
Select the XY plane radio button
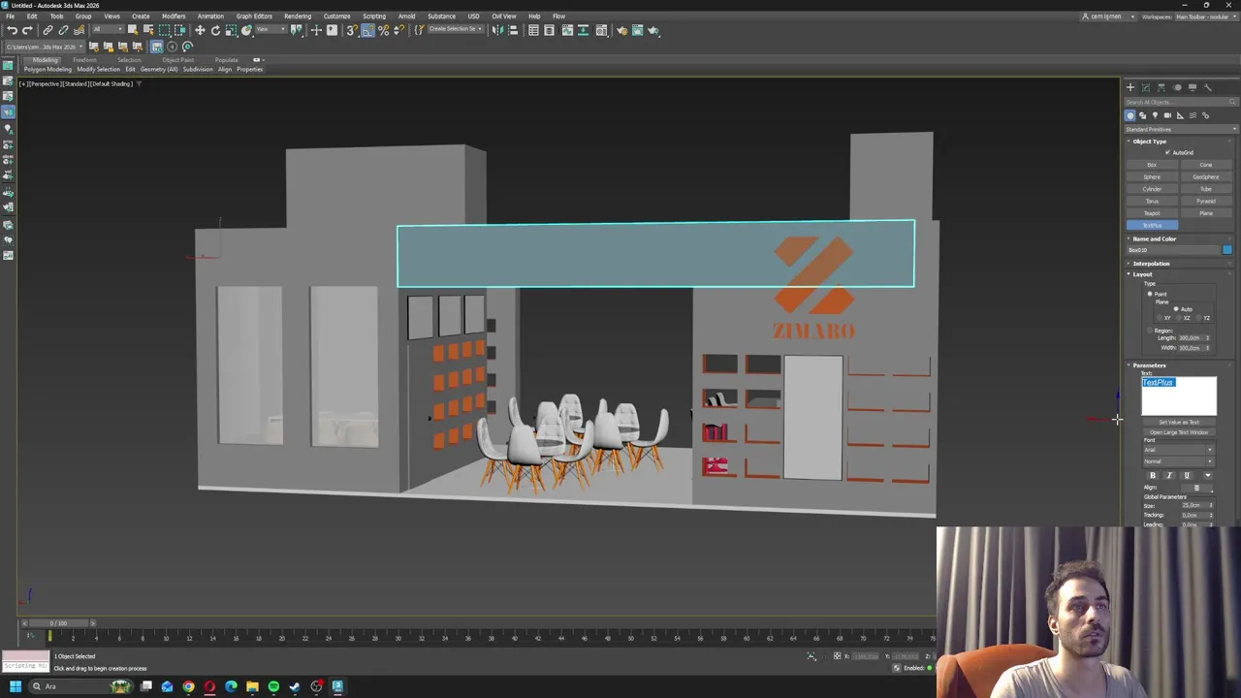(x=1161, y=318)
